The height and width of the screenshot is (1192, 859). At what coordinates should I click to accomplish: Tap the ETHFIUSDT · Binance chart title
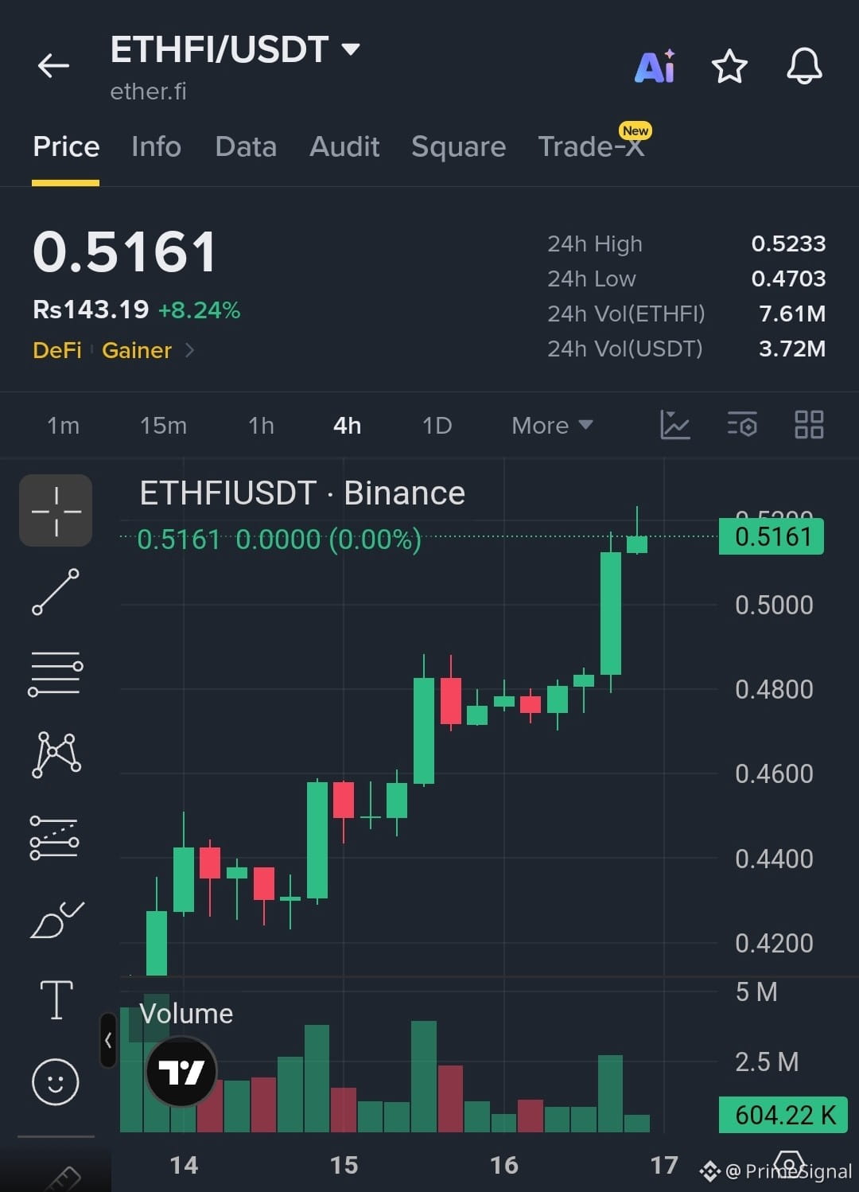coord(302,493)
